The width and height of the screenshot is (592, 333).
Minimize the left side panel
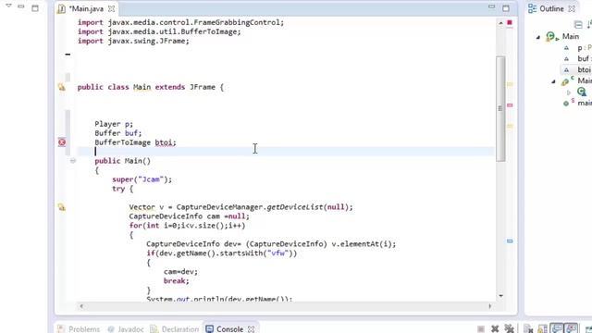point(21,6)
